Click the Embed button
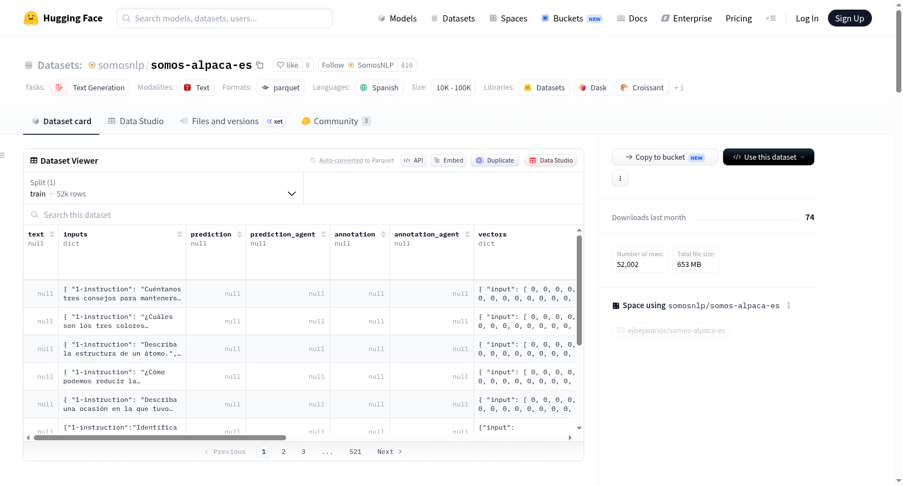This screenshot has height=486, width=903. (x=449, y=160)
